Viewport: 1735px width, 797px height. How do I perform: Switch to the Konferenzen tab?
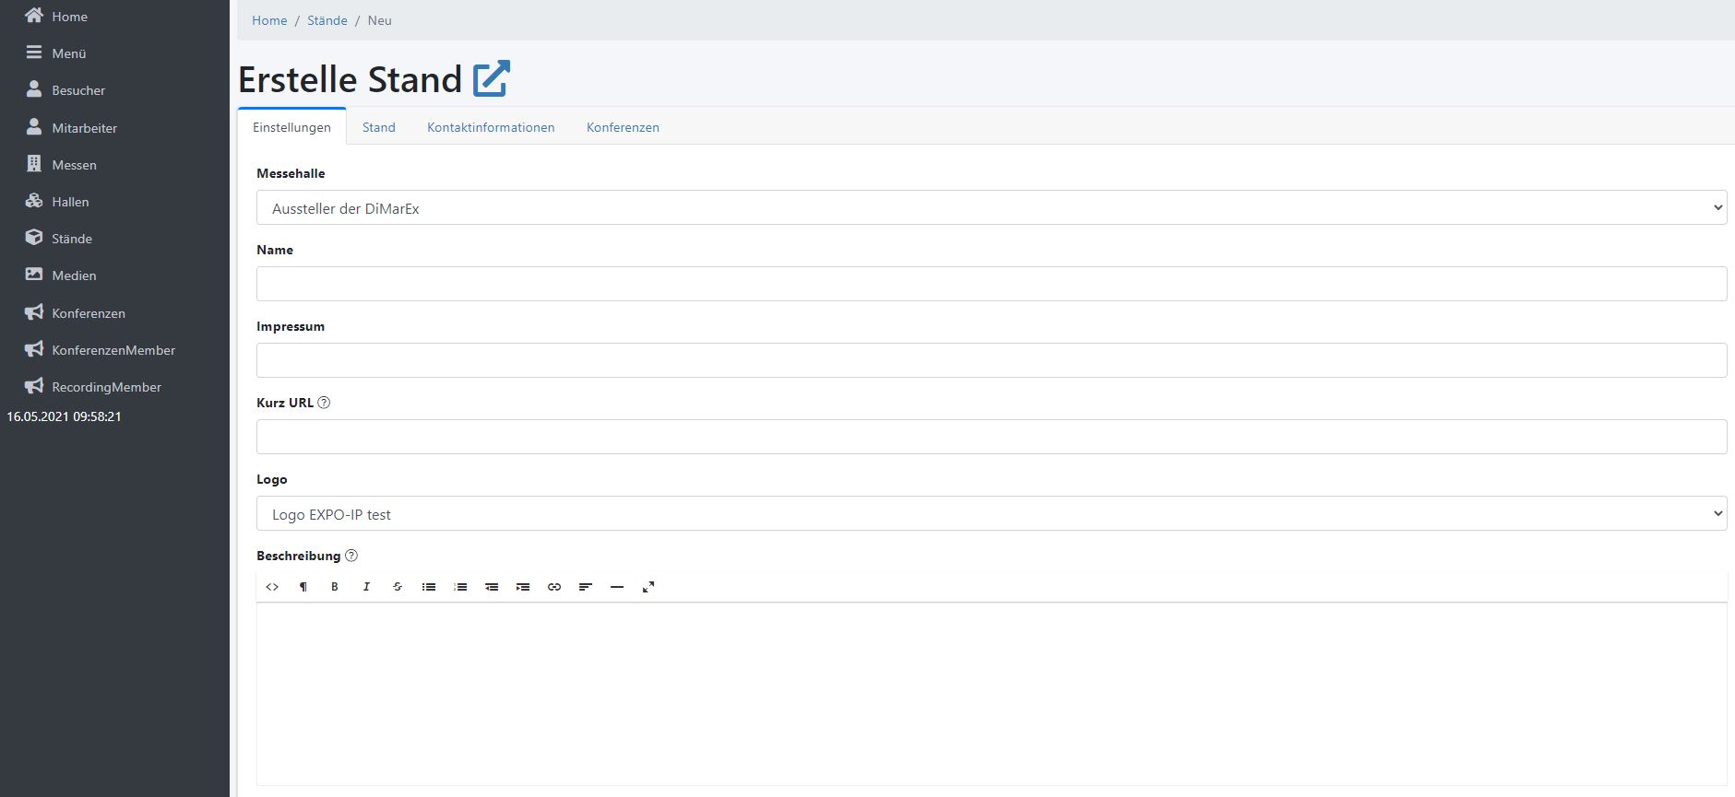(623, 127)
